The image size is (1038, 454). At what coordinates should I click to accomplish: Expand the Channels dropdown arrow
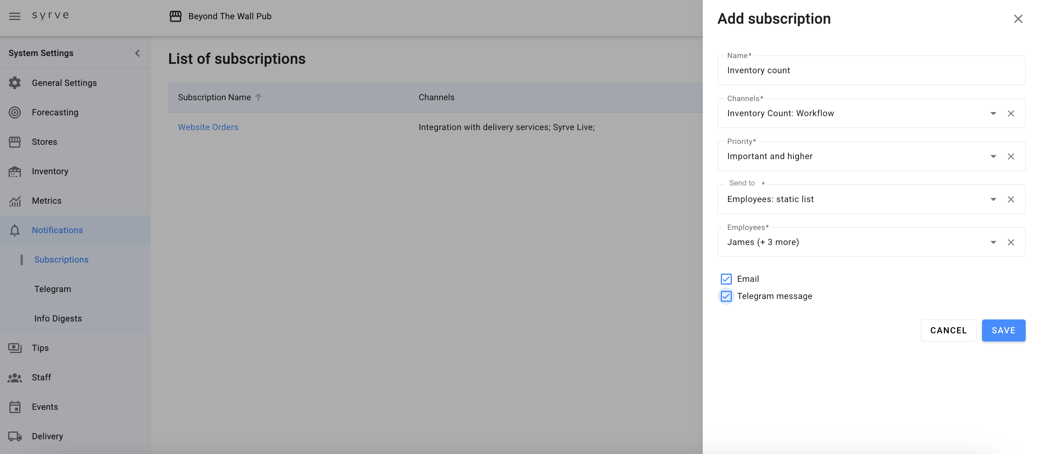pos(993,113)
